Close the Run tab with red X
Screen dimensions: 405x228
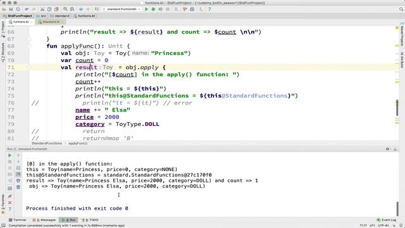pyautogui.click(x=10, y=203)
